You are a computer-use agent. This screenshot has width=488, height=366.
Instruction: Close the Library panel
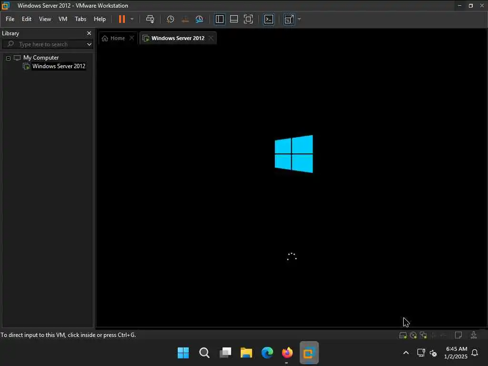pyautogui.click(x=89, y=33)
